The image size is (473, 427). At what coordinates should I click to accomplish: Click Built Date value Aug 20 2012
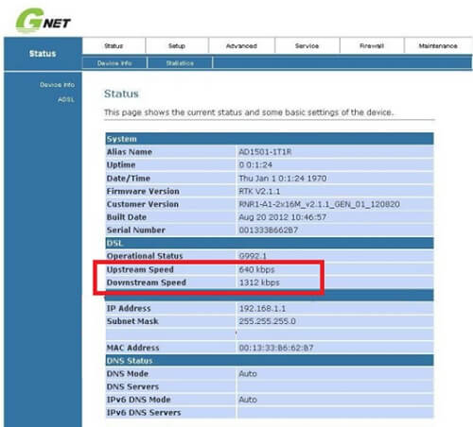pyautogui.click(x=282, y=217)
